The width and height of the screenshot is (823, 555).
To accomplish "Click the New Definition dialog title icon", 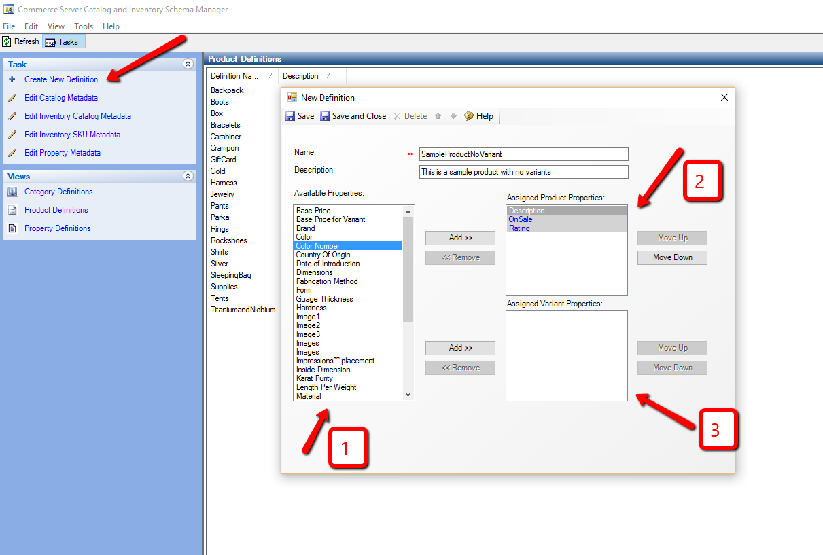I will [x=292, y=97].
